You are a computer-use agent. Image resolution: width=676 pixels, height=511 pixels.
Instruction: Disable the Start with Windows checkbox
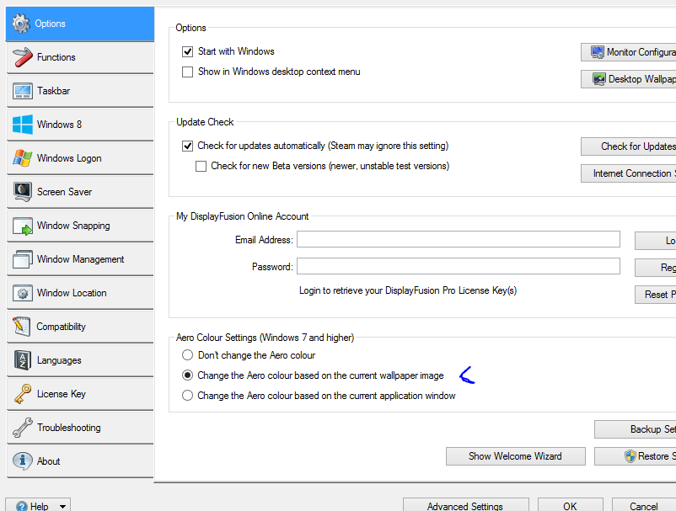[188, 51]
